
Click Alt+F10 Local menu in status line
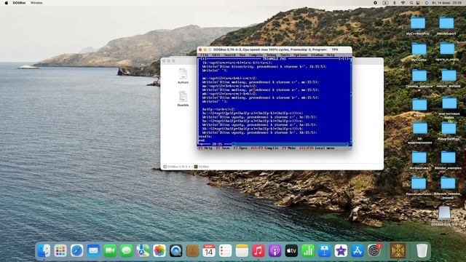317,148
